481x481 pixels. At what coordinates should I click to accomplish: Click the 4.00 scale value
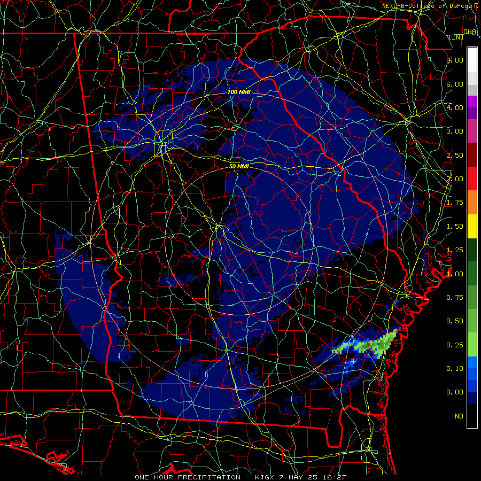point(455,107)
